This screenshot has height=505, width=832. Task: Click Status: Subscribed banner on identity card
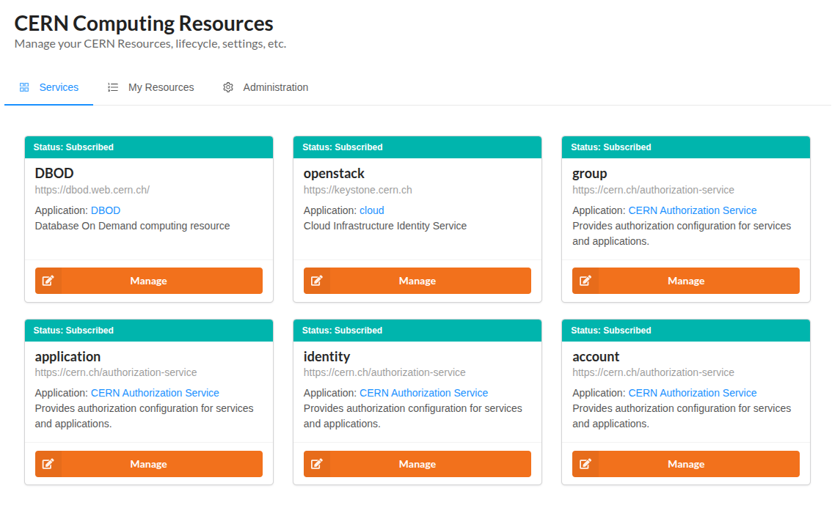click(x=417, y=331)
